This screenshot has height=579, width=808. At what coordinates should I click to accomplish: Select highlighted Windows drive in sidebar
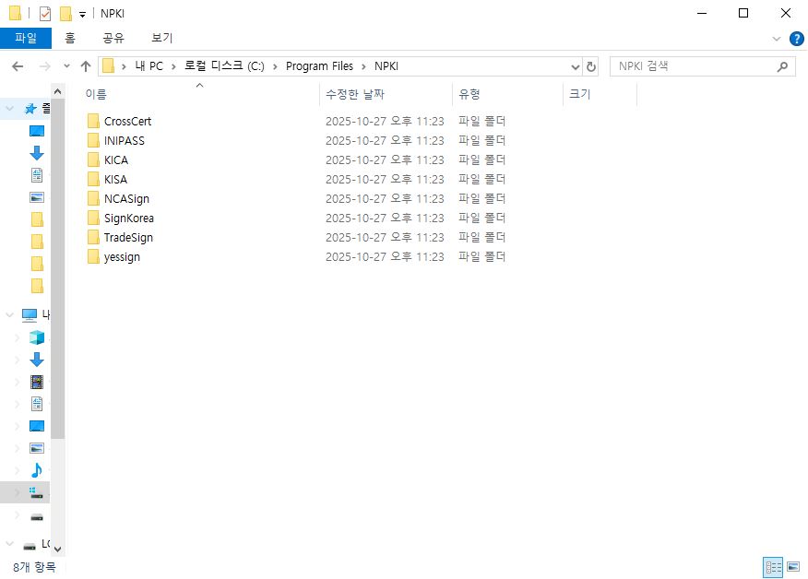tap(36, 493)
